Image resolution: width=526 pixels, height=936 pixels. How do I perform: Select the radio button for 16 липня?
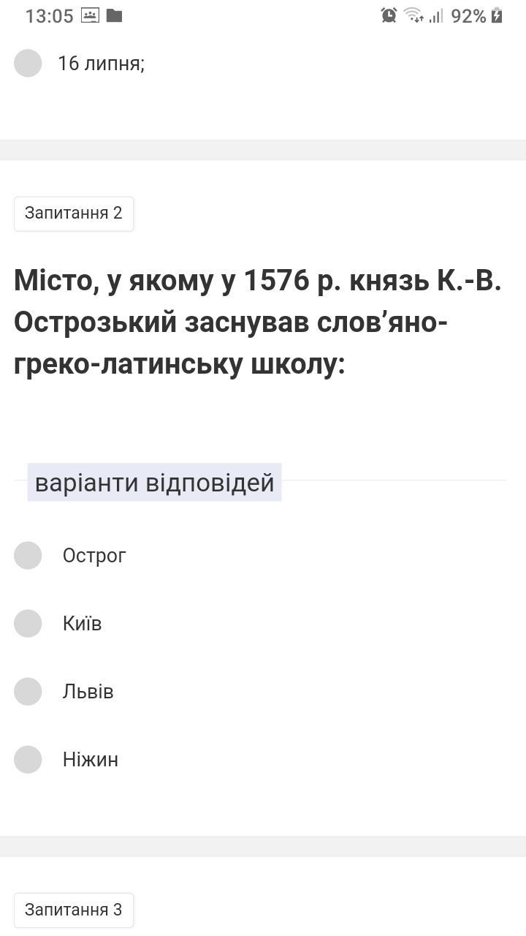(x=28, y=63)
